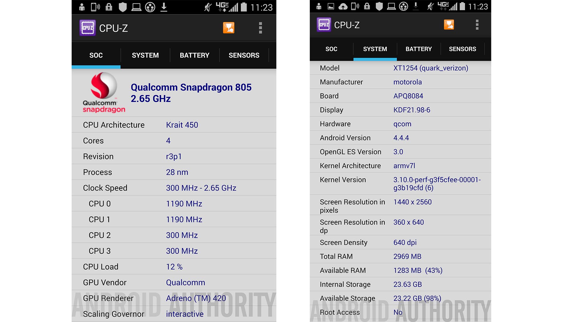Tap the CPU-Z app logo in left screen

pyautogui.click(x=87, y=28)
